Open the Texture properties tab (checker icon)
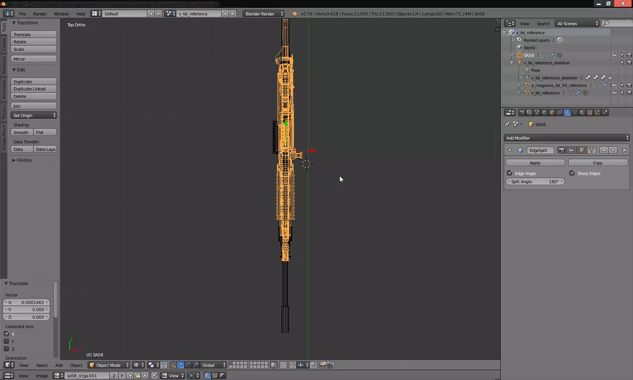 pos(590,112)
